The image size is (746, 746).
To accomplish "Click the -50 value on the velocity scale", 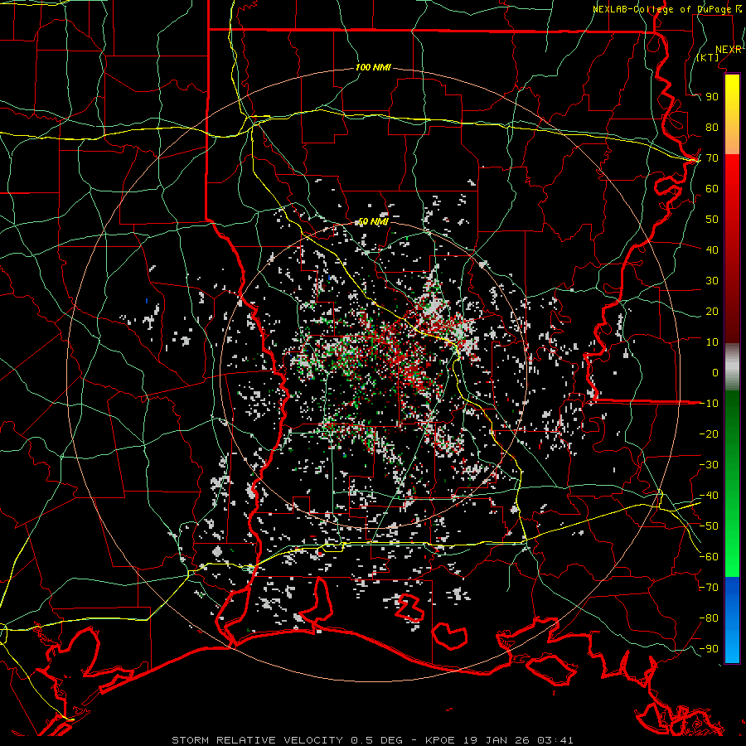I will tap(709, 526).
